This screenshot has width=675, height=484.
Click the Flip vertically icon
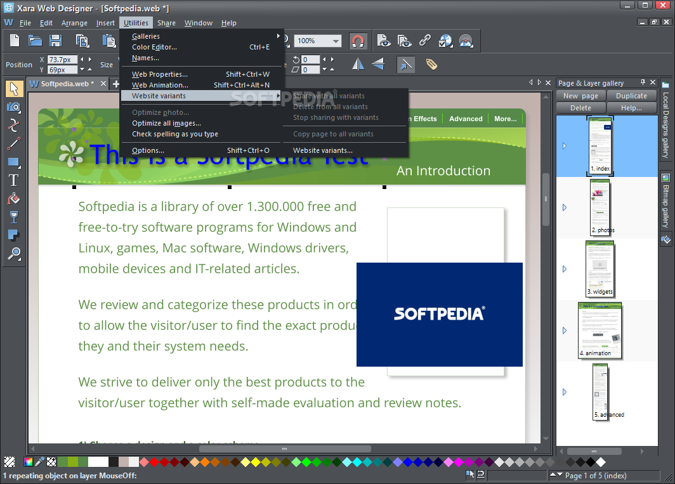[378, 65]
